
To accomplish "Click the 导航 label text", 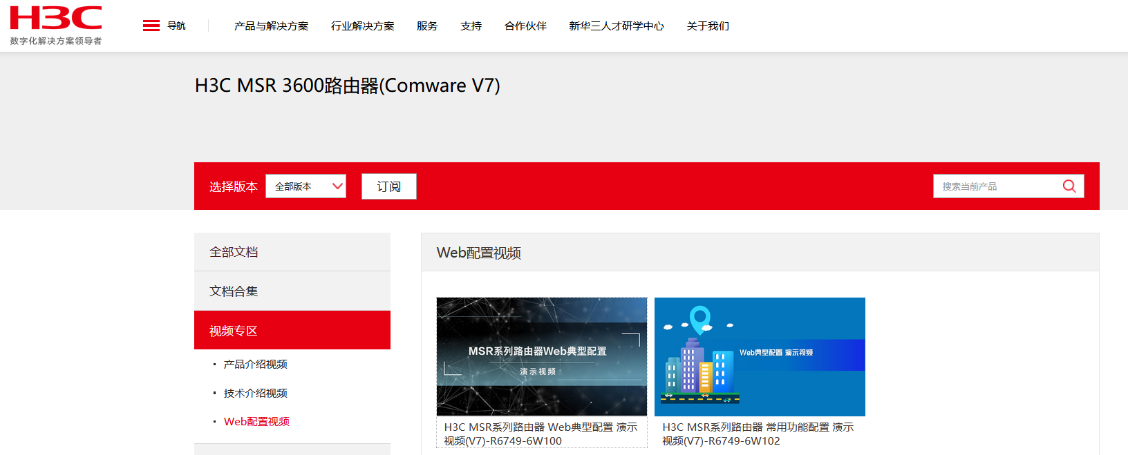I will click(x=176, y=26).
